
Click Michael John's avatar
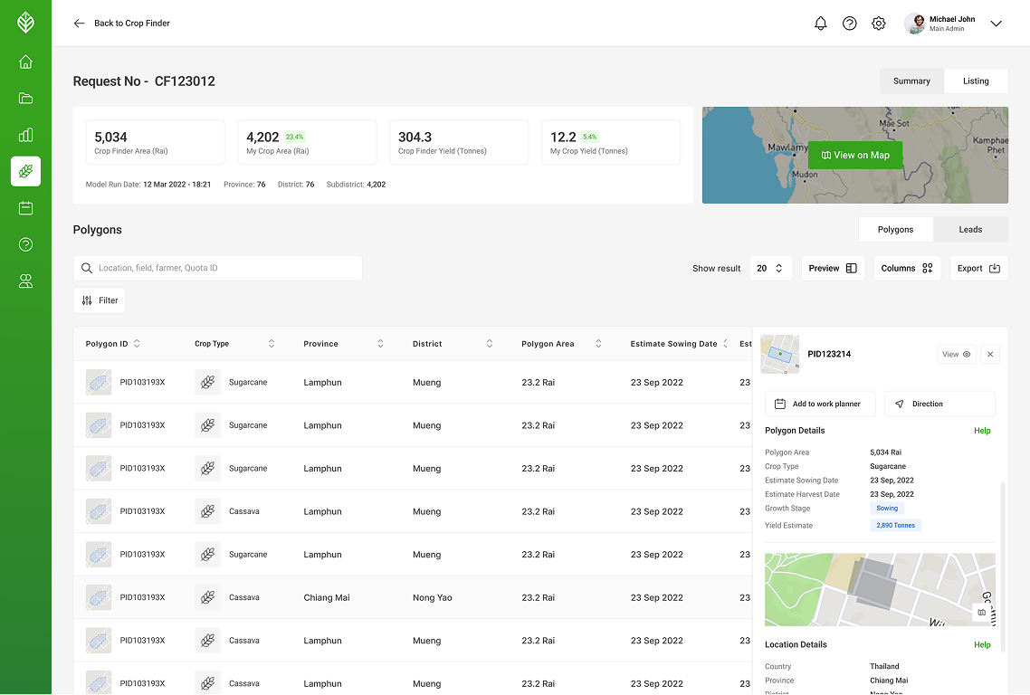click(914, 24)
